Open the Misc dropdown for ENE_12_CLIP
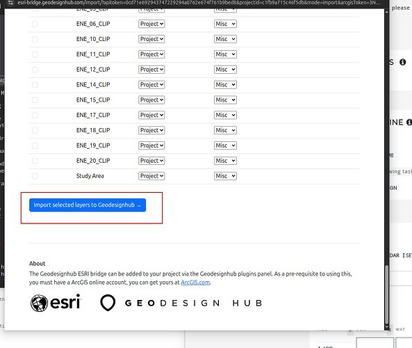This screenshot has width=412, height=348. (225, 70)
